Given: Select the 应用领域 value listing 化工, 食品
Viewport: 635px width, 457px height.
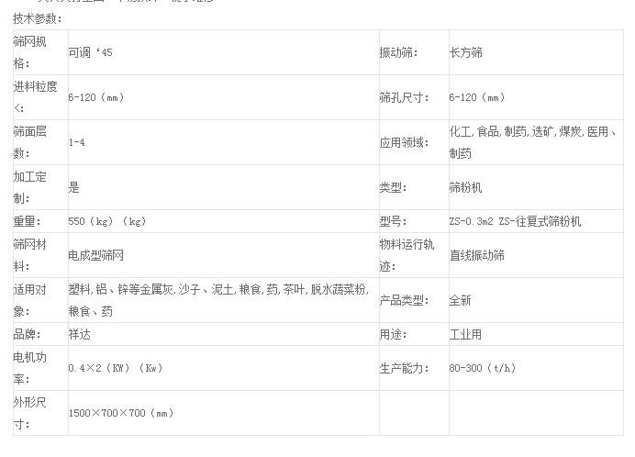Looking at the screenshot, I should pyautogui.click(x=532, y=142).
